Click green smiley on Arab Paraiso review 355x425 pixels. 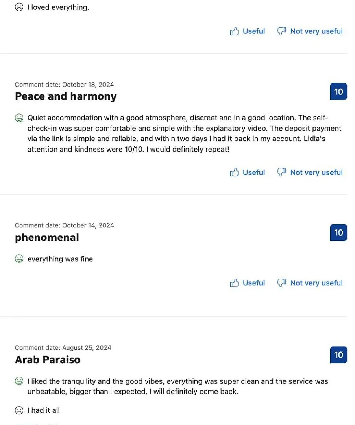(x=19, y=381)
